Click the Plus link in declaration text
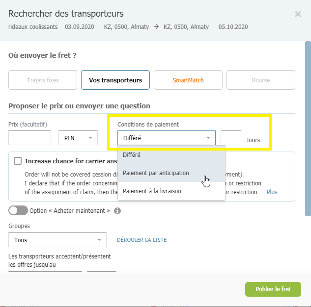 272,192
